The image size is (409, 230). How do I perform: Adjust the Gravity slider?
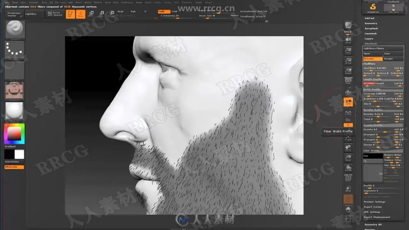click(378, 130)
